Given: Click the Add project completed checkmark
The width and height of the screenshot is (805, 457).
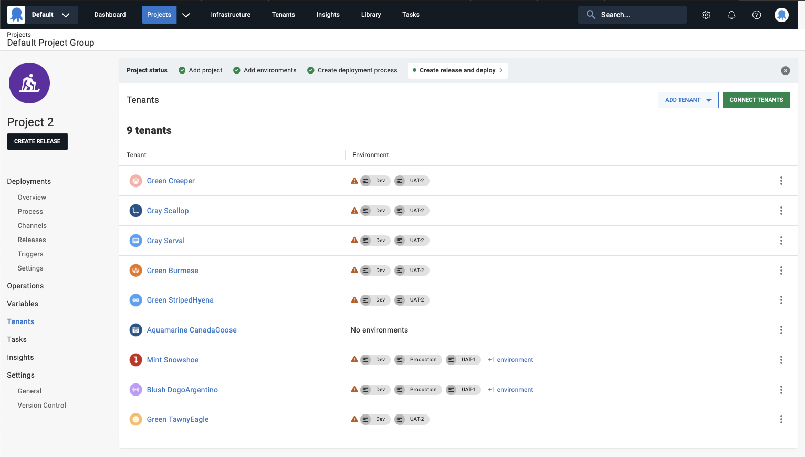Looking at the screenshot, I should click(x=182, y=70).
